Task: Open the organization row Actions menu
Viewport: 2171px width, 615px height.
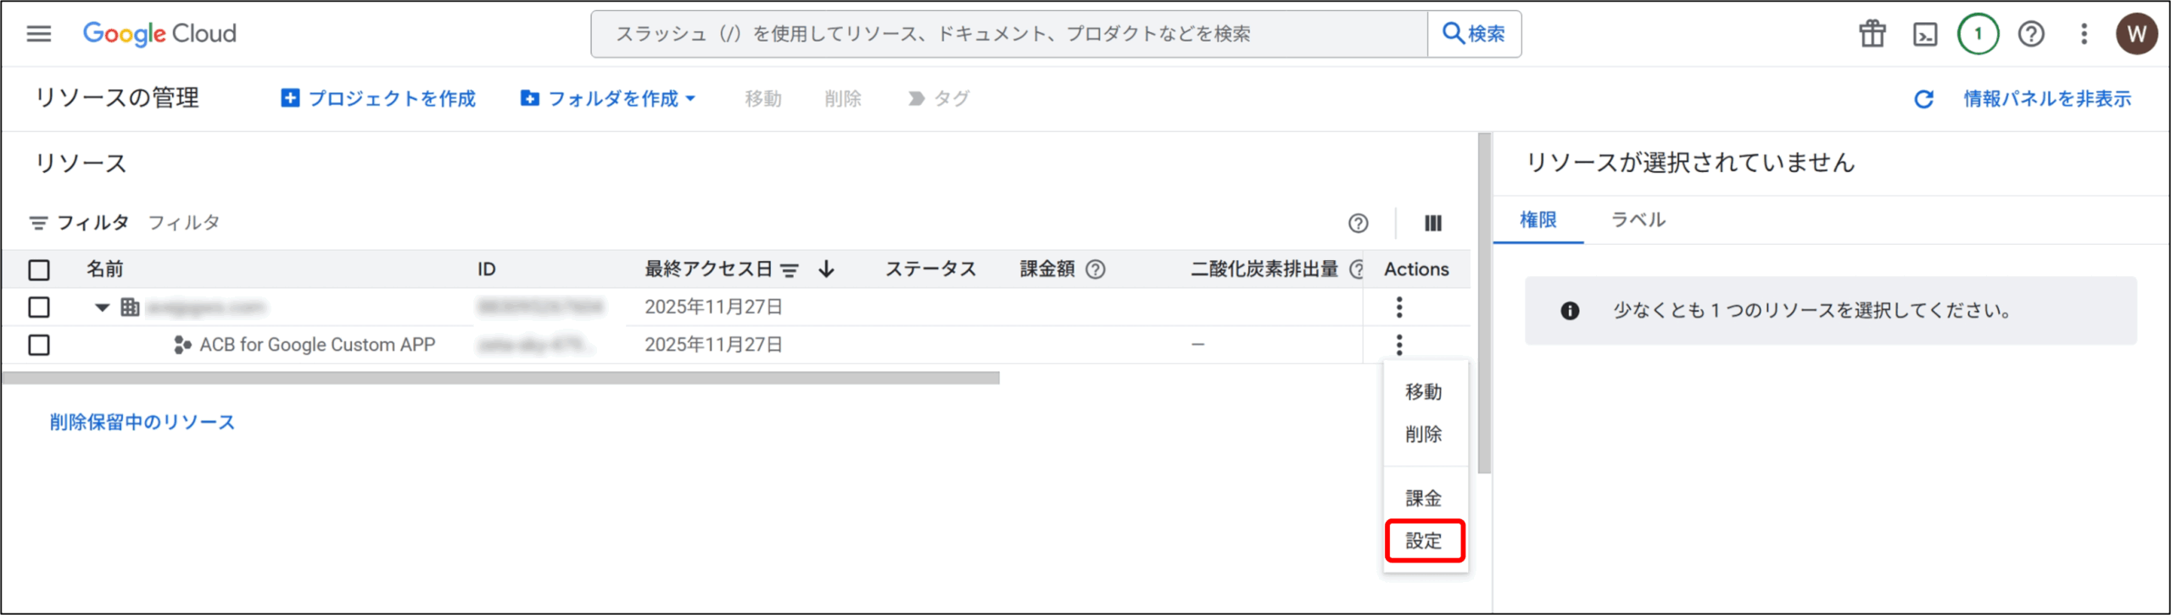Action: (x=1399, y=307)
